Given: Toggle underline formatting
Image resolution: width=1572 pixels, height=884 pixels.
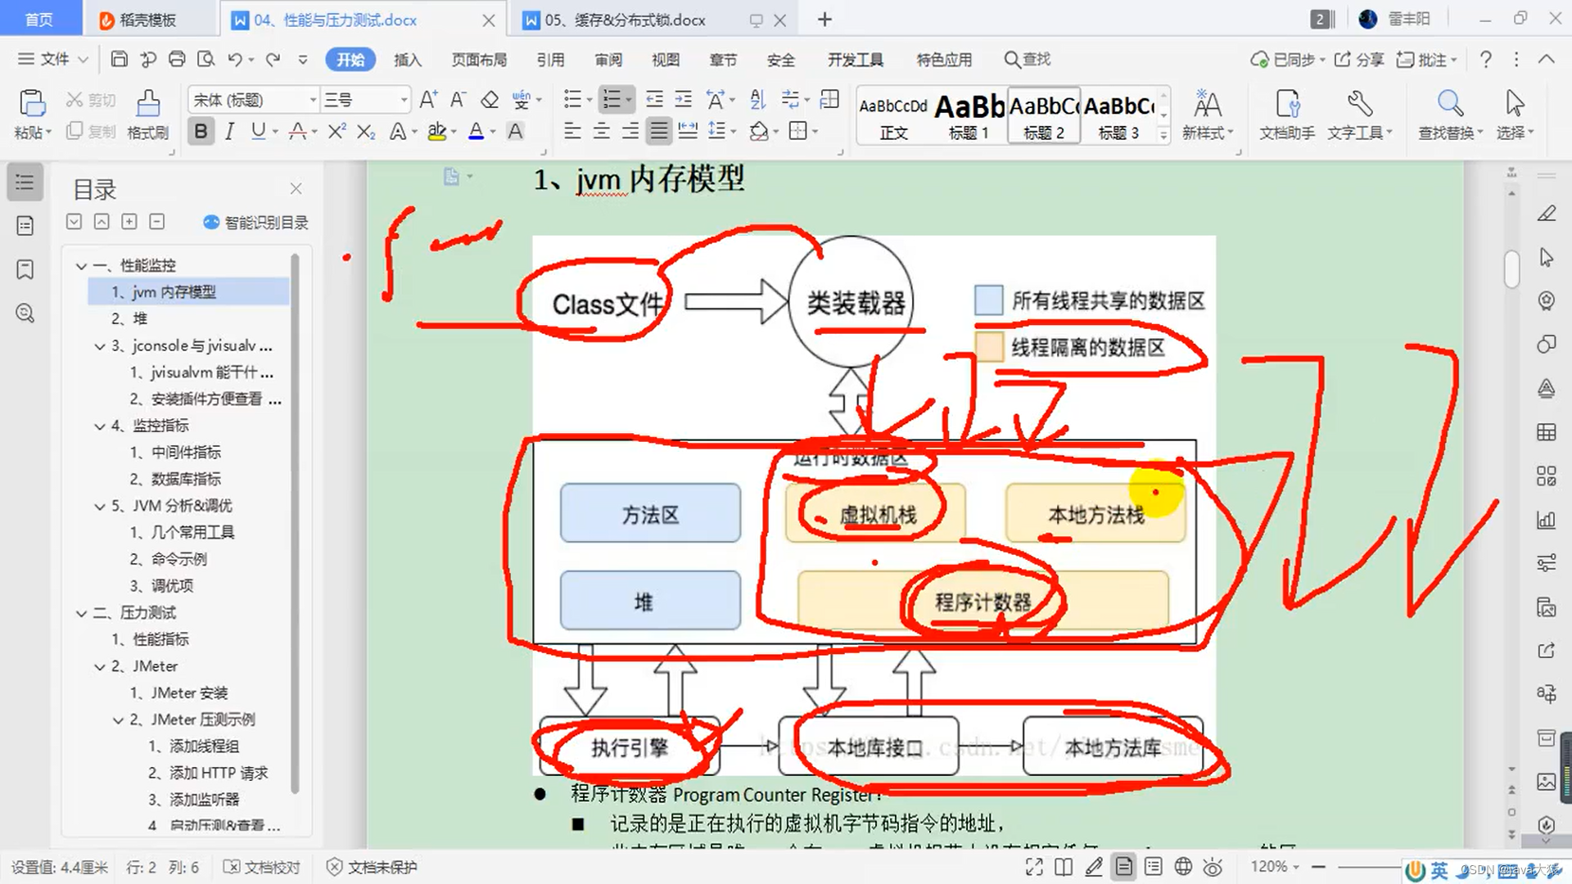Looking at the screenshot, I should coord(259,132).
